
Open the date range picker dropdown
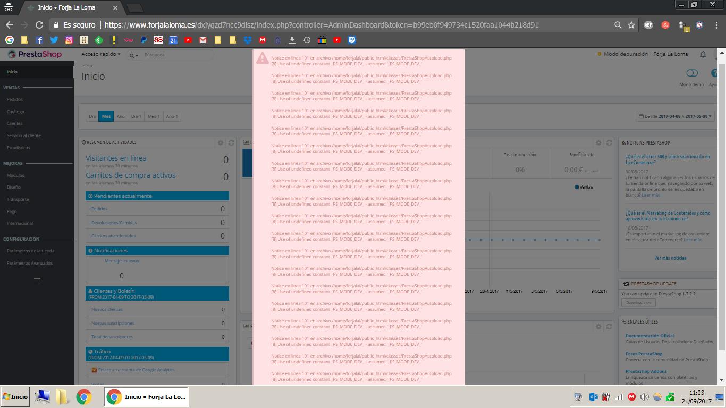tap(675, 116)
